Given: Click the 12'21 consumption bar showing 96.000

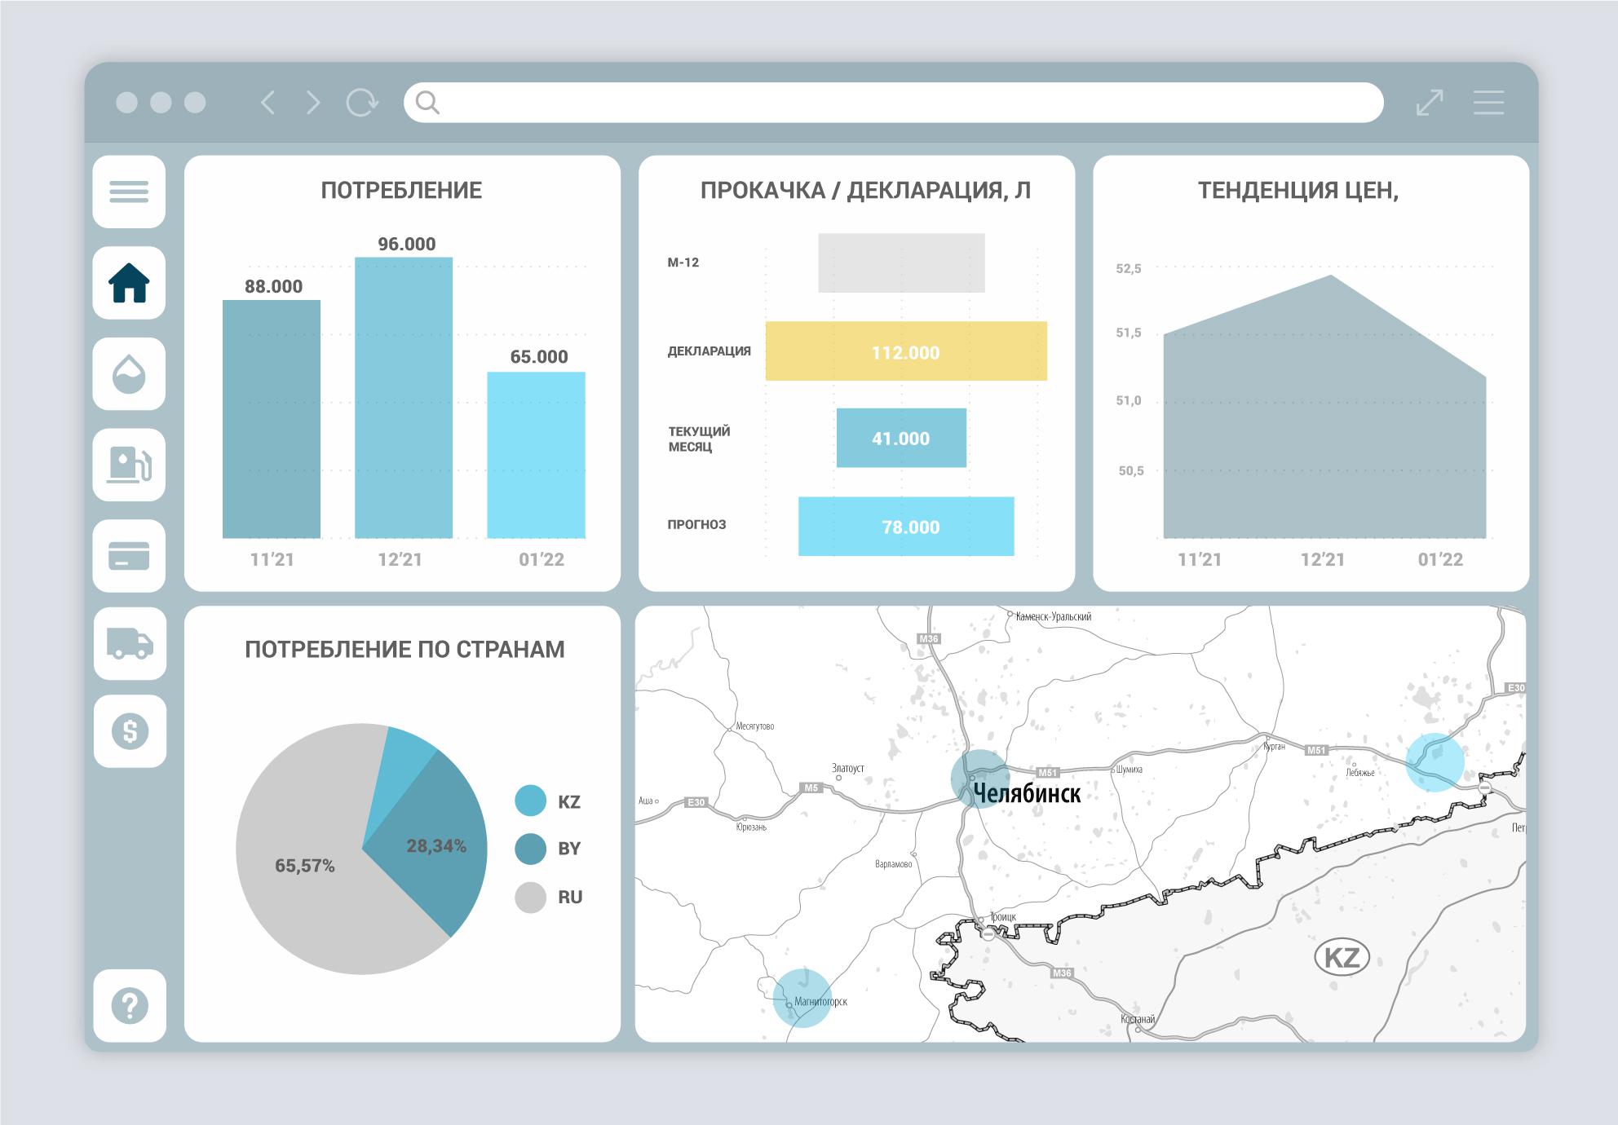Looking at the screenshot, I should [x=404, y=398].
